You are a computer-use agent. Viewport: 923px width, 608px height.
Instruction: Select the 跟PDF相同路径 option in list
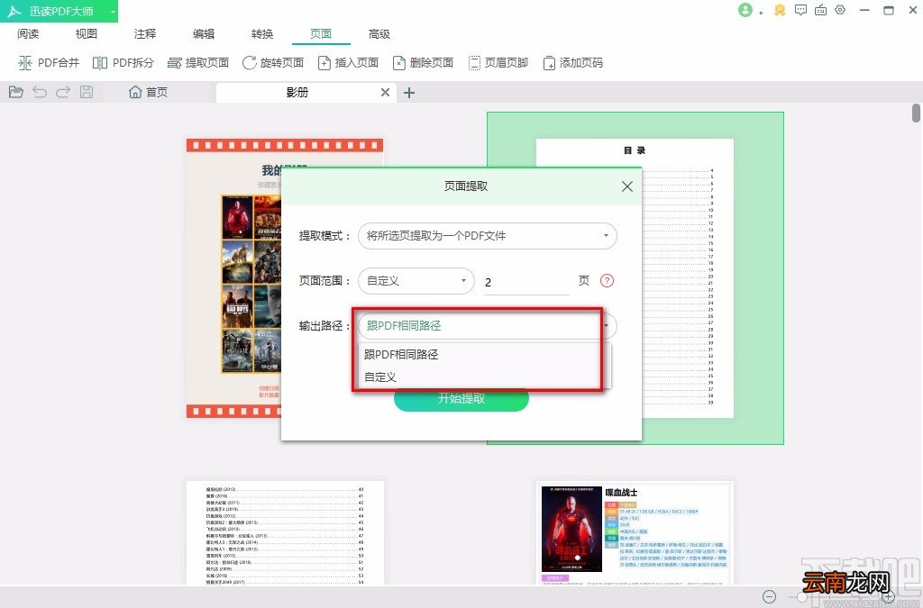coord(486,355)
